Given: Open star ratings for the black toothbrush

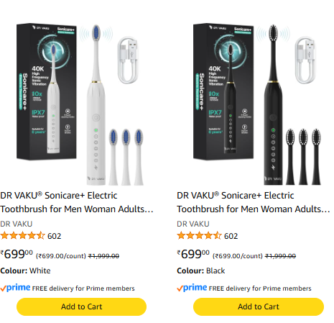Looking at the screenshot, I should point(199,236).
